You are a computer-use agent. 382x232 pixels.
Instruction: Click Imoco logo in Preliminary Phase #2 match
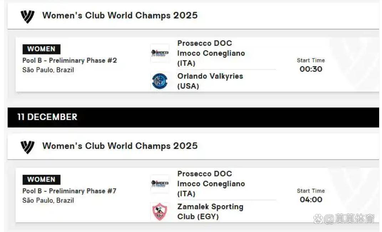point(159,53)
